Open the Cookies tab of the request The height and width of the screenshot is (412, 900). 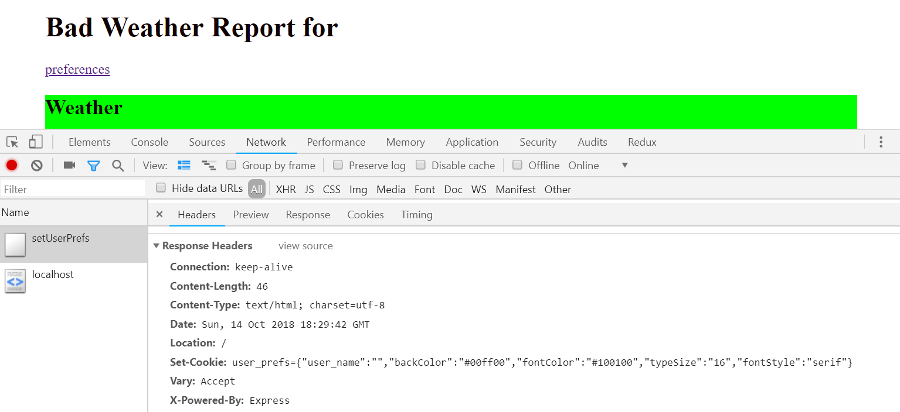[x=365, y=215]
